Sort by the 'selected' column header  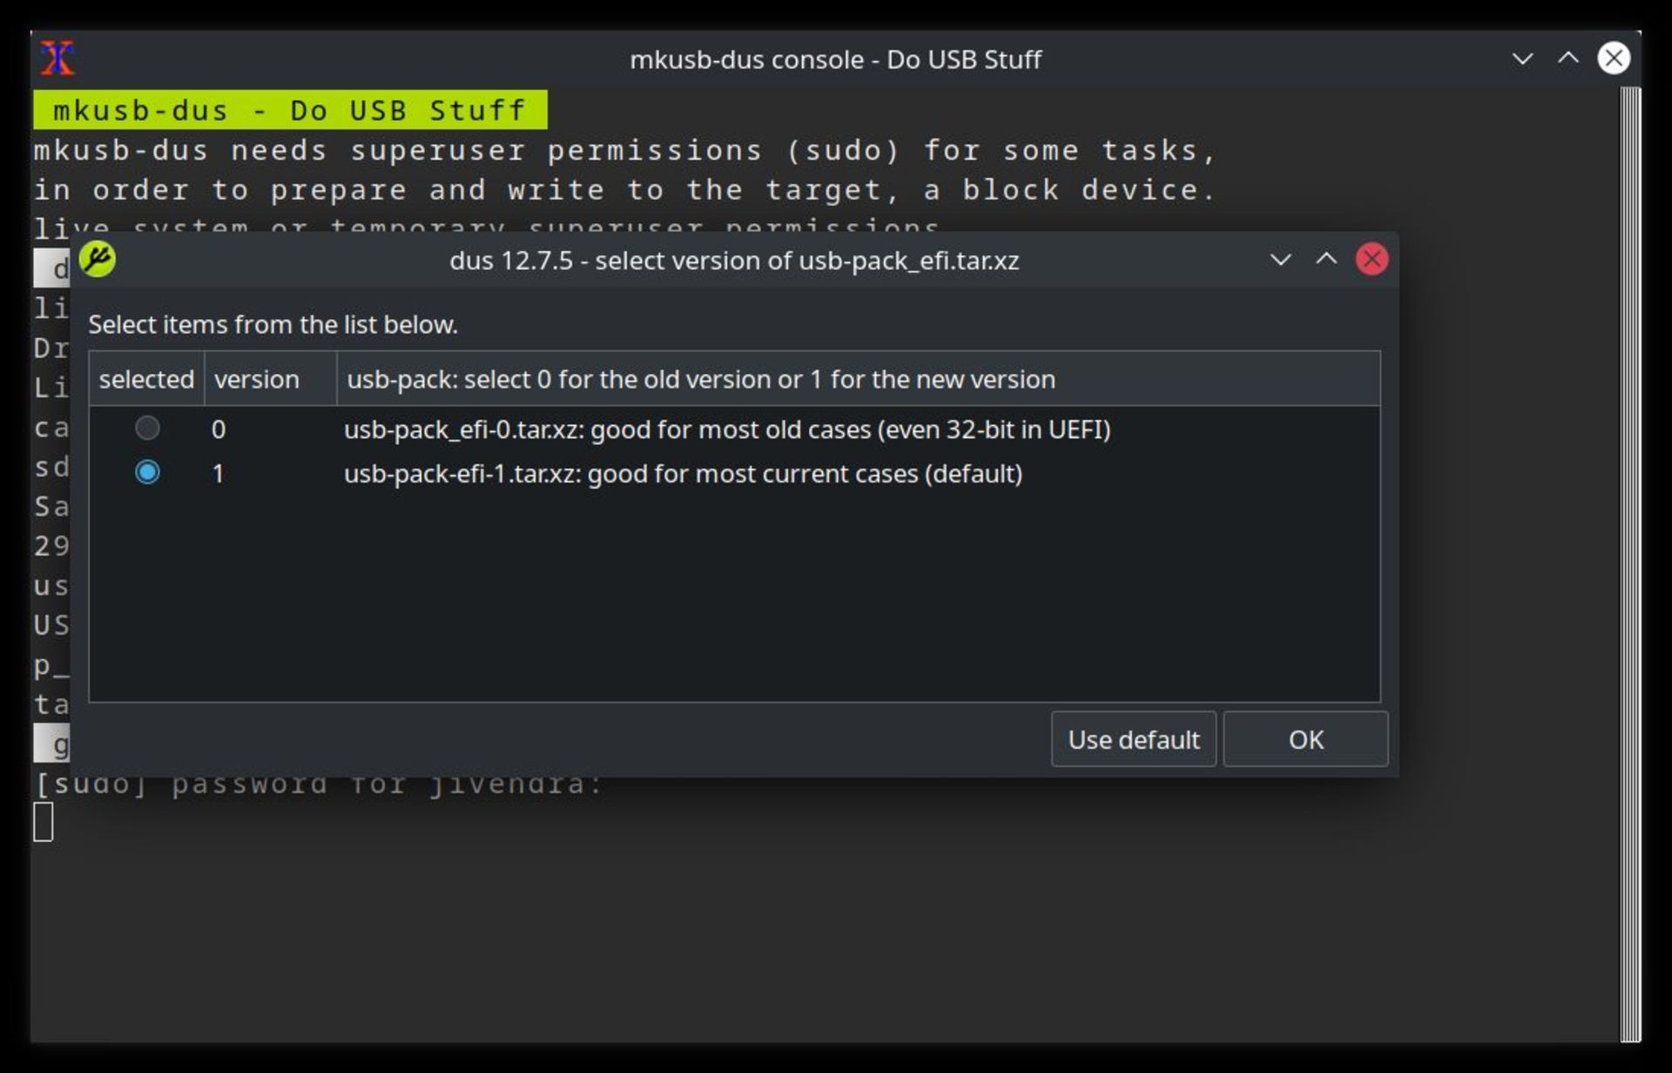tap(146, 379)
